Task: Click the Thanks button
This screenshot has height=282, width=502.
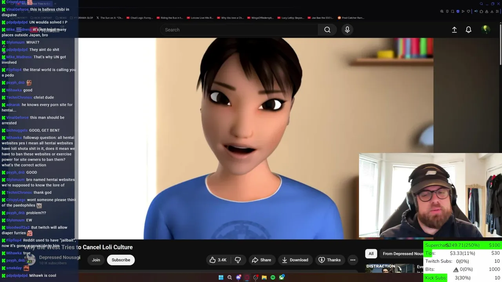Action: [329, 260]
